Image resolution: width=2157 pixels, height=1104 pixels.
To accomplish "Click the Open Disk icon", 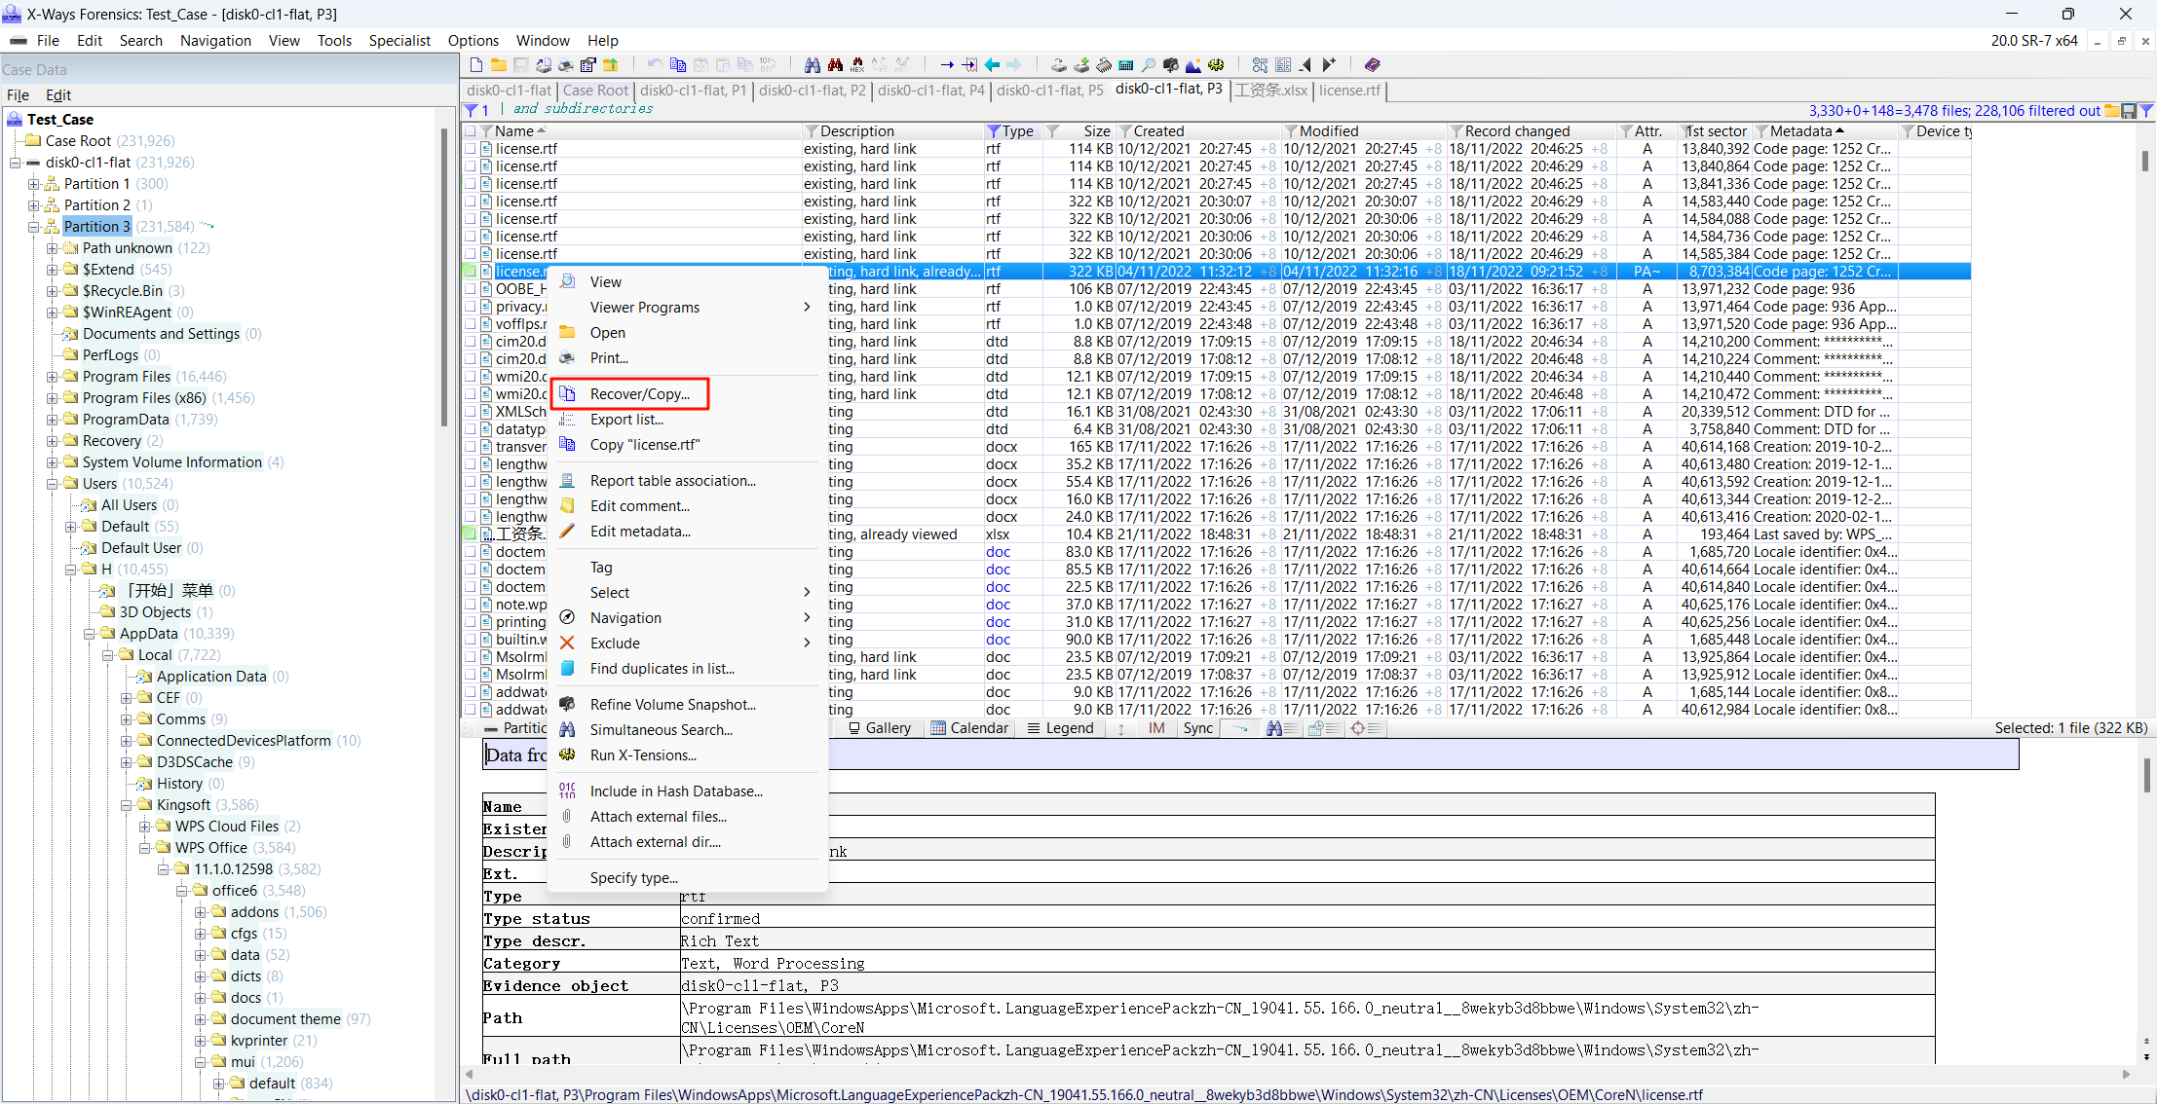I will coord(1059,65).
